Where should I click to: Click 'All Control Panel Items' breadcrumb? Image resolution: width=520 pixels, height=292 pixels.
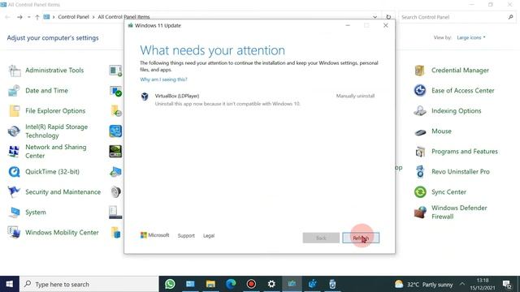123,17
